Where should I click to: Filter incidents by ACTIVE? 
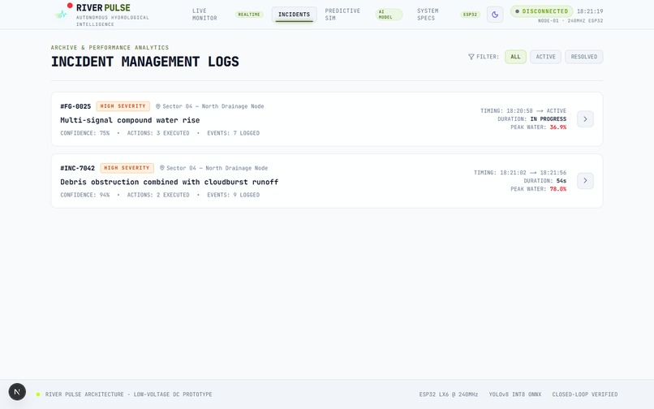[545, 57]
